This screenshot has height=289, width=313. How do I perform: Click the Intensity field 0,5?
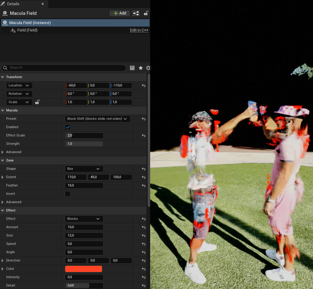84,278
